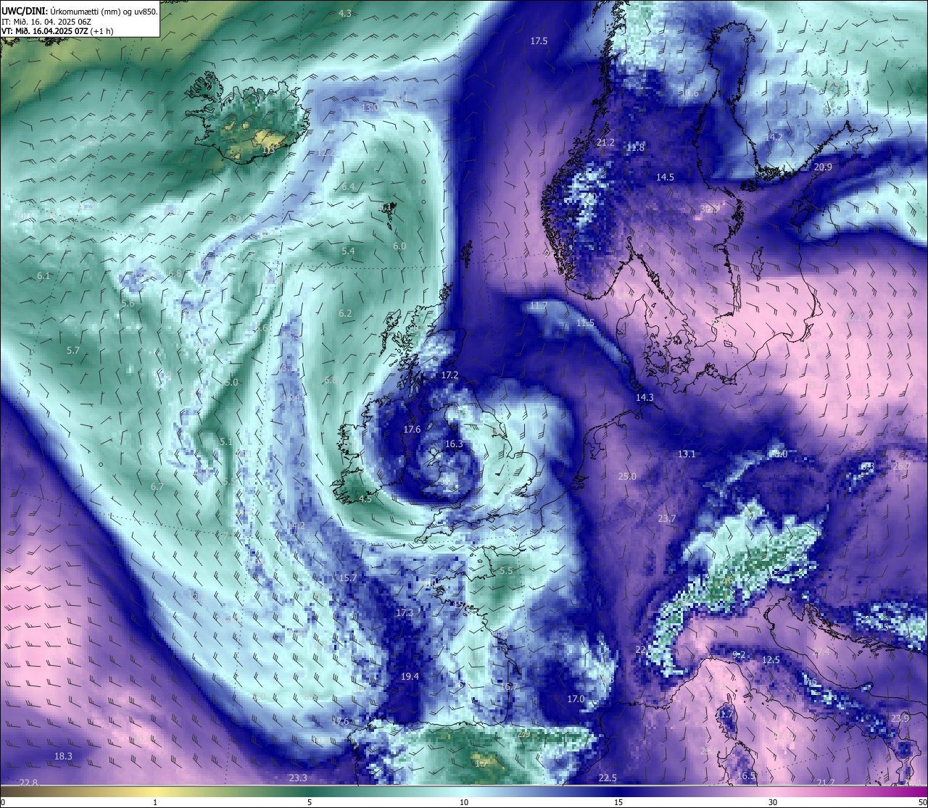Click the 17.0 value label
Image resolution: width=928 pixels, height=808 pixels.
click(576, 699)
